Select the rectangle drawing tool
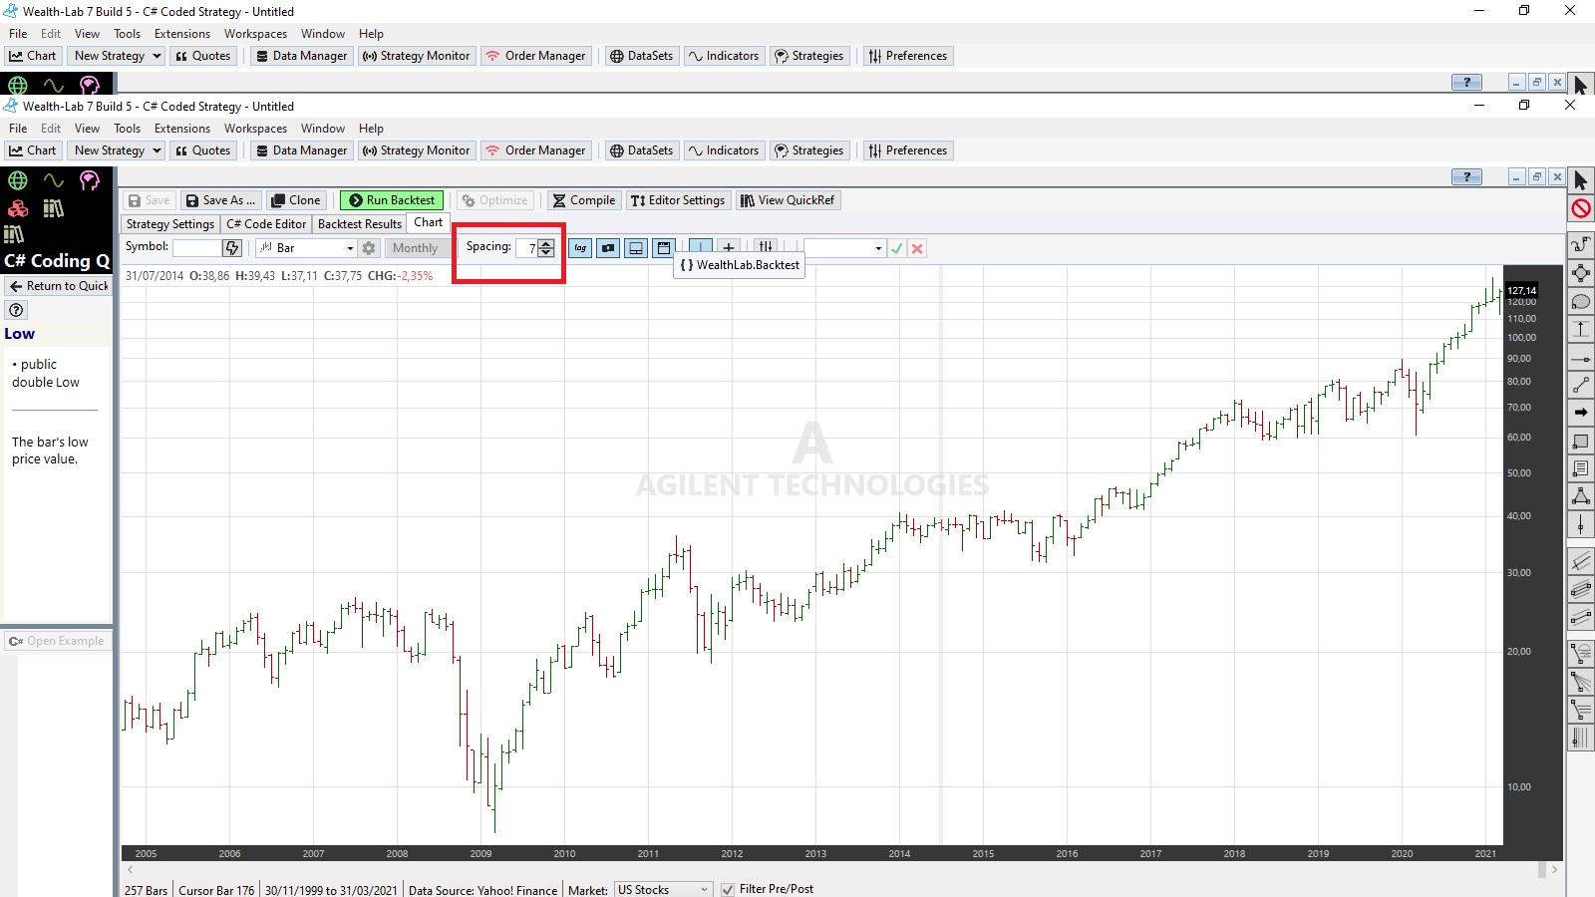The image size is (1595, 897). pos(1580,441)
